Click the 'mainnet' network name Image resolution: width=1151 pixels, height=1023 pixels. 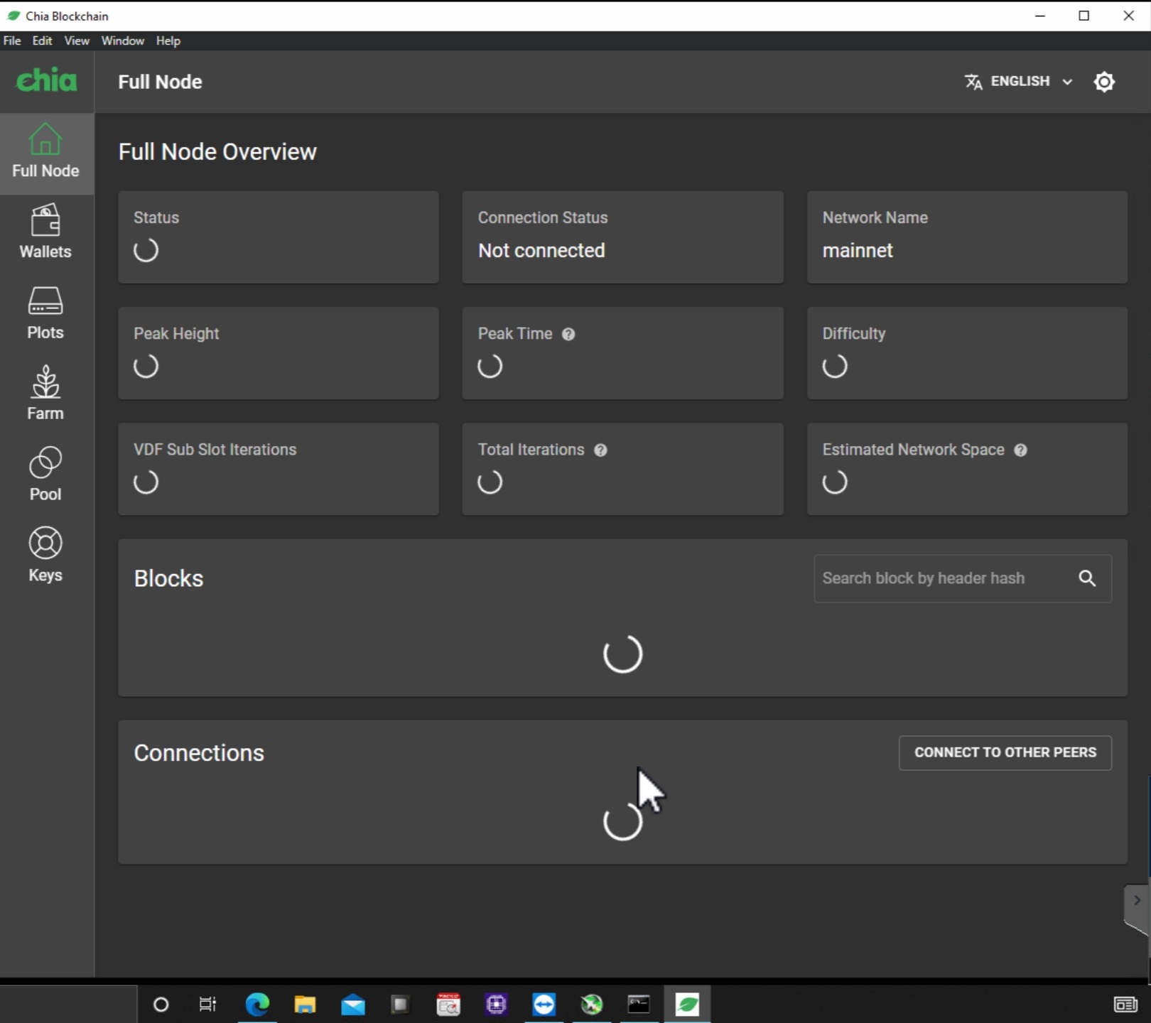pyautogui.click(x=858, y=250)
